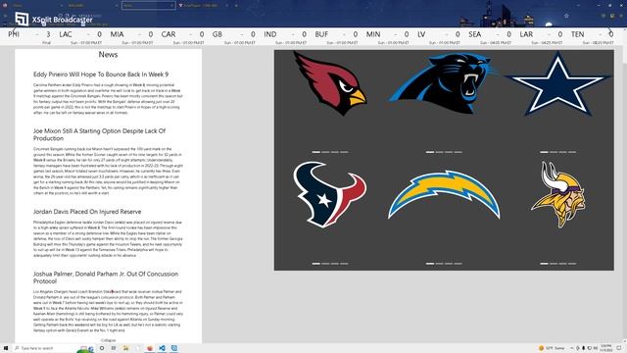Collapse the News panel
The height and width of the screenshot is (353, 627).
tap(108, 340)
